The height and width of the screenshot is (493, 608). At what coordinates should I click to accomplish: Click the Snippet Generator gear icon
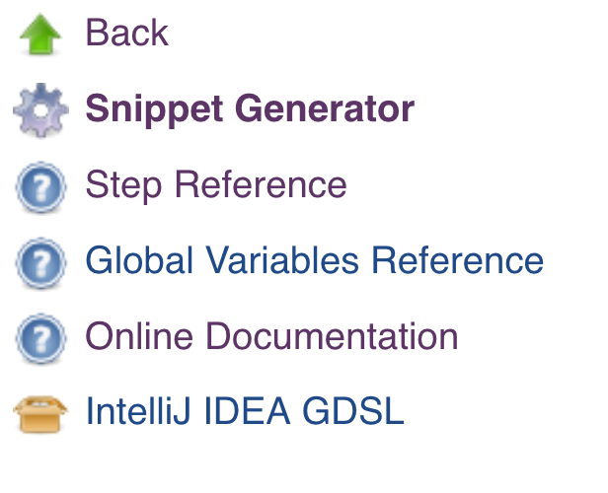39,109
